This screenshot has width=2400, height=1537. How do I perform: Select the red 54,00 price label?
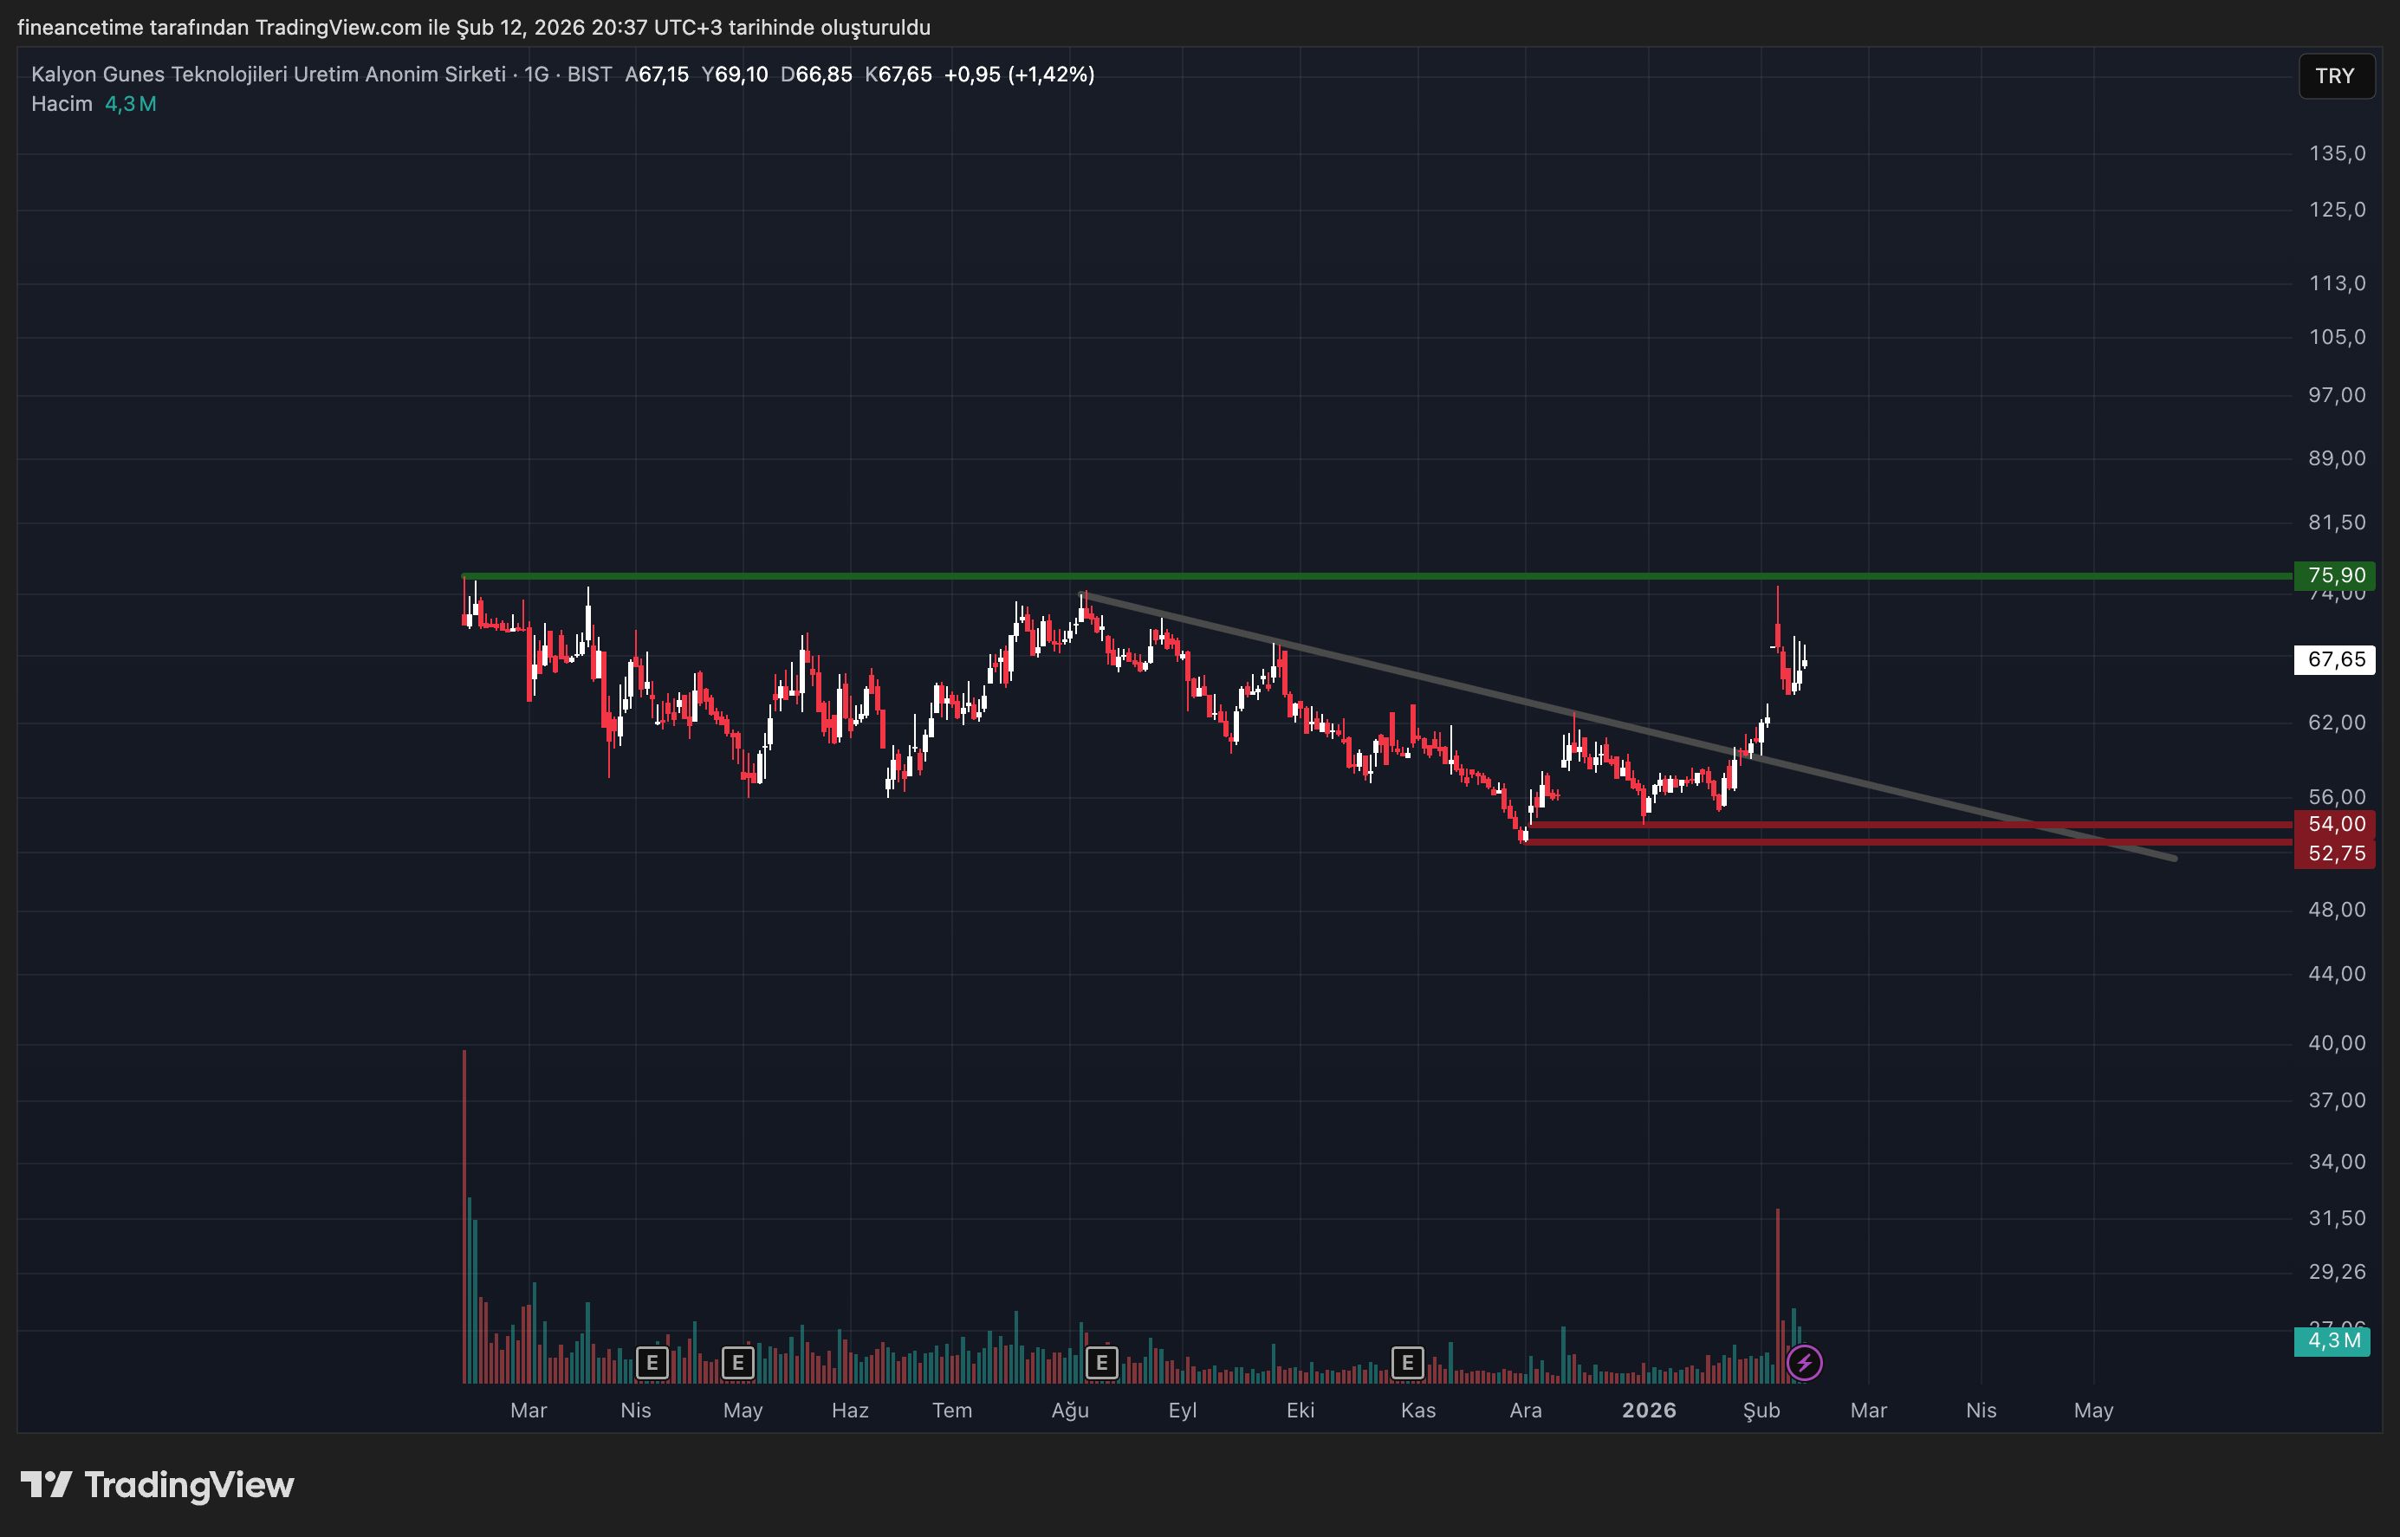2335,825
